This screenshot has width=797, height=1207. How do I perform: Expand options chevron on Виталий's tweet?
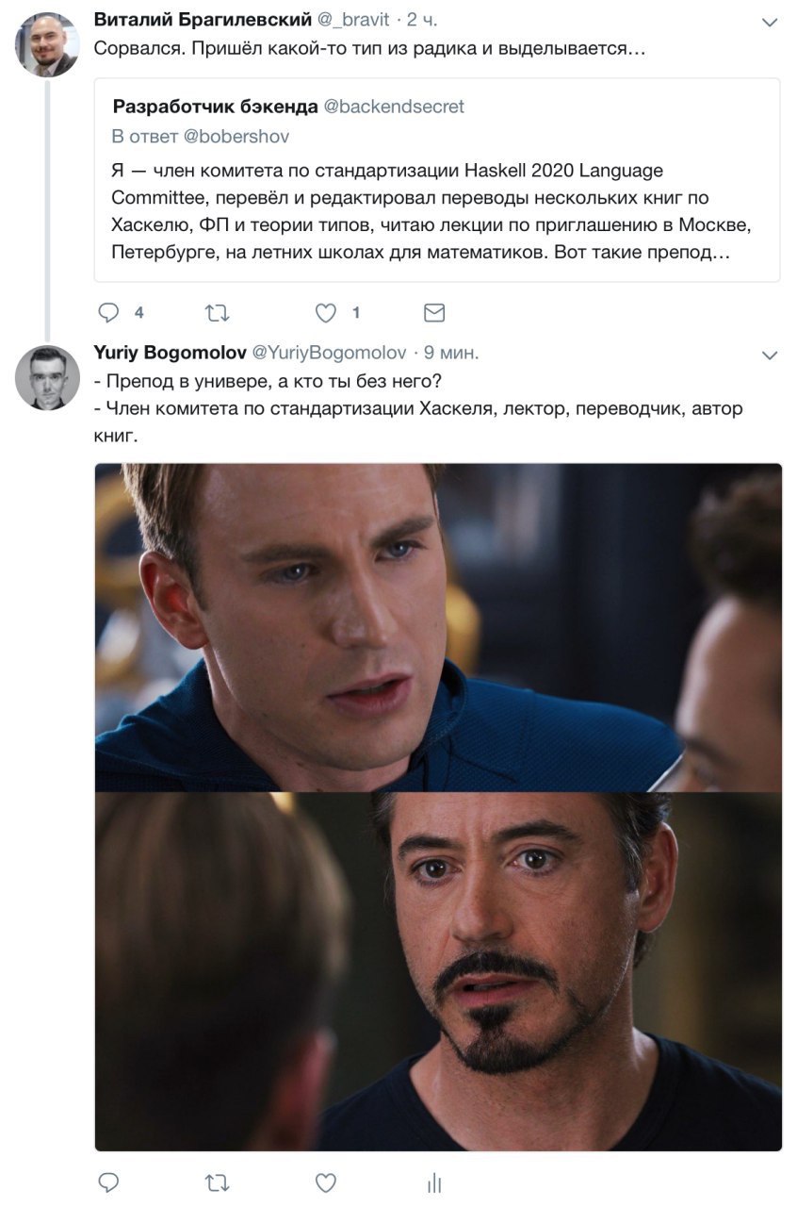(x=770, y=22)
